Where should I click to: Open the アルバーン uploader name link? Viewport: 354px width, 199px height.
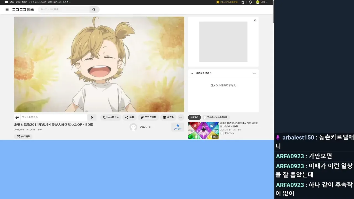click(145, 127)
